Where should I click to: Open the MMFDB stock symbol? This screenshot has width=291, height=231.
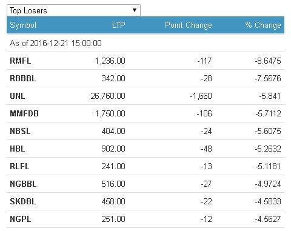(x=24, y=113)
